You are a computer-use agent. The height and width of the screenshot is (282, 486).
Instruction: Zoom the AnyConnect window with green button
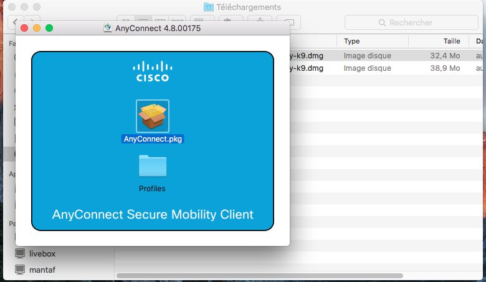[x=49, y=28]
